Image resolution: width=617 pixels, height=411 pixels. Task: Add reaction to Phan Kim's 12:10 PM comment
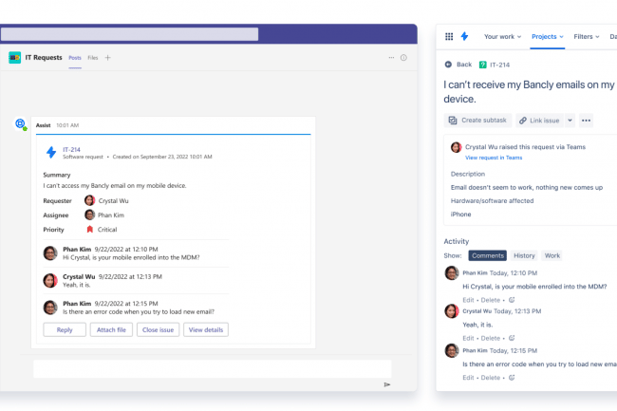512,300
